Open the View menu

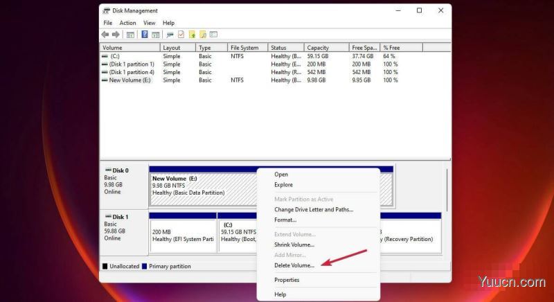coord(149,23)
